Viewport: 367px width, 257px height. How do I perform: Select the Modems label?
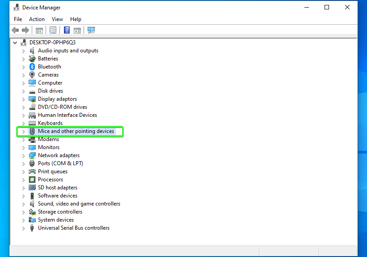point(48,139)
